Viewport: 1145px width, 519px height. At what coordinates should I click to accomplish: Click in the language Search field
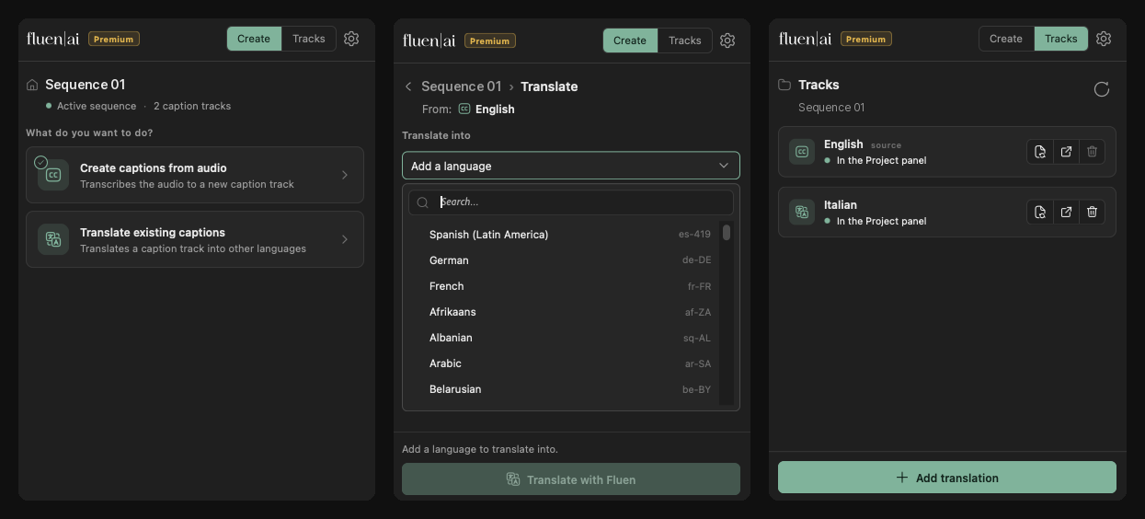coord(571,202)
